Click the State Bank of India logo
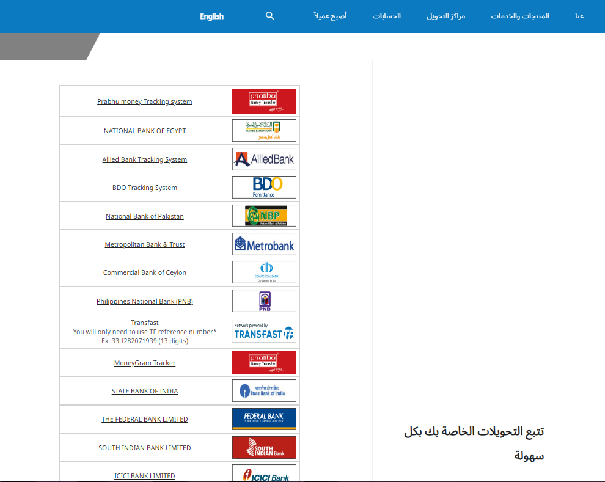Viewport: 605px width, 482px height. pos(264,390)
